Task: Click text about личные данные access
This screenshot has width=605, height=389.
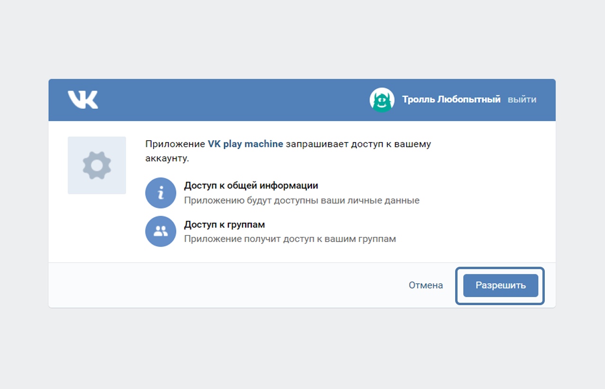Action: coord(302,200)
